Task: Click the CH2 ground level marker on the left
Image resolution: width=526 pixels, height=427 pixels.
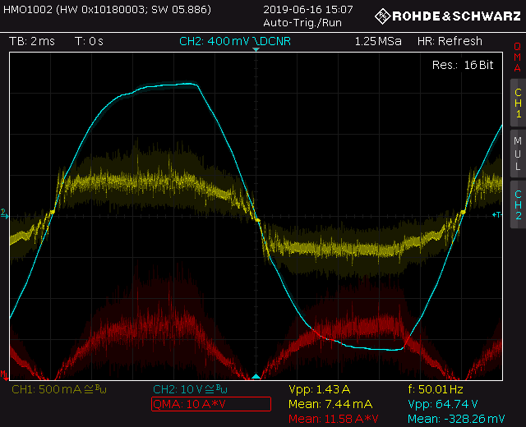Action: click(x=4, y=213)
